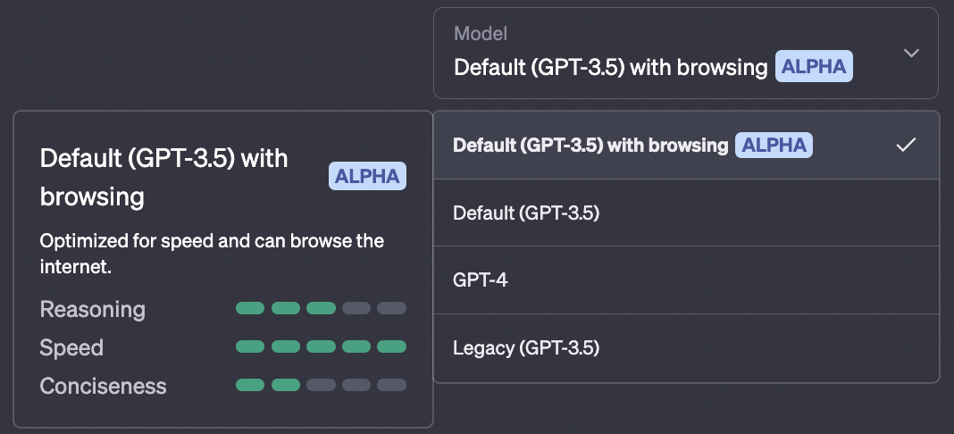Click the Conciseness rating bar

[321, 386]
